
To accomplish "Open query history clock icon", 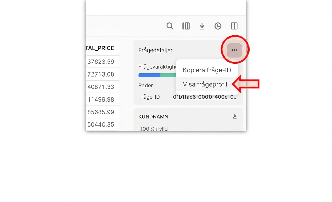I will 218,26.
